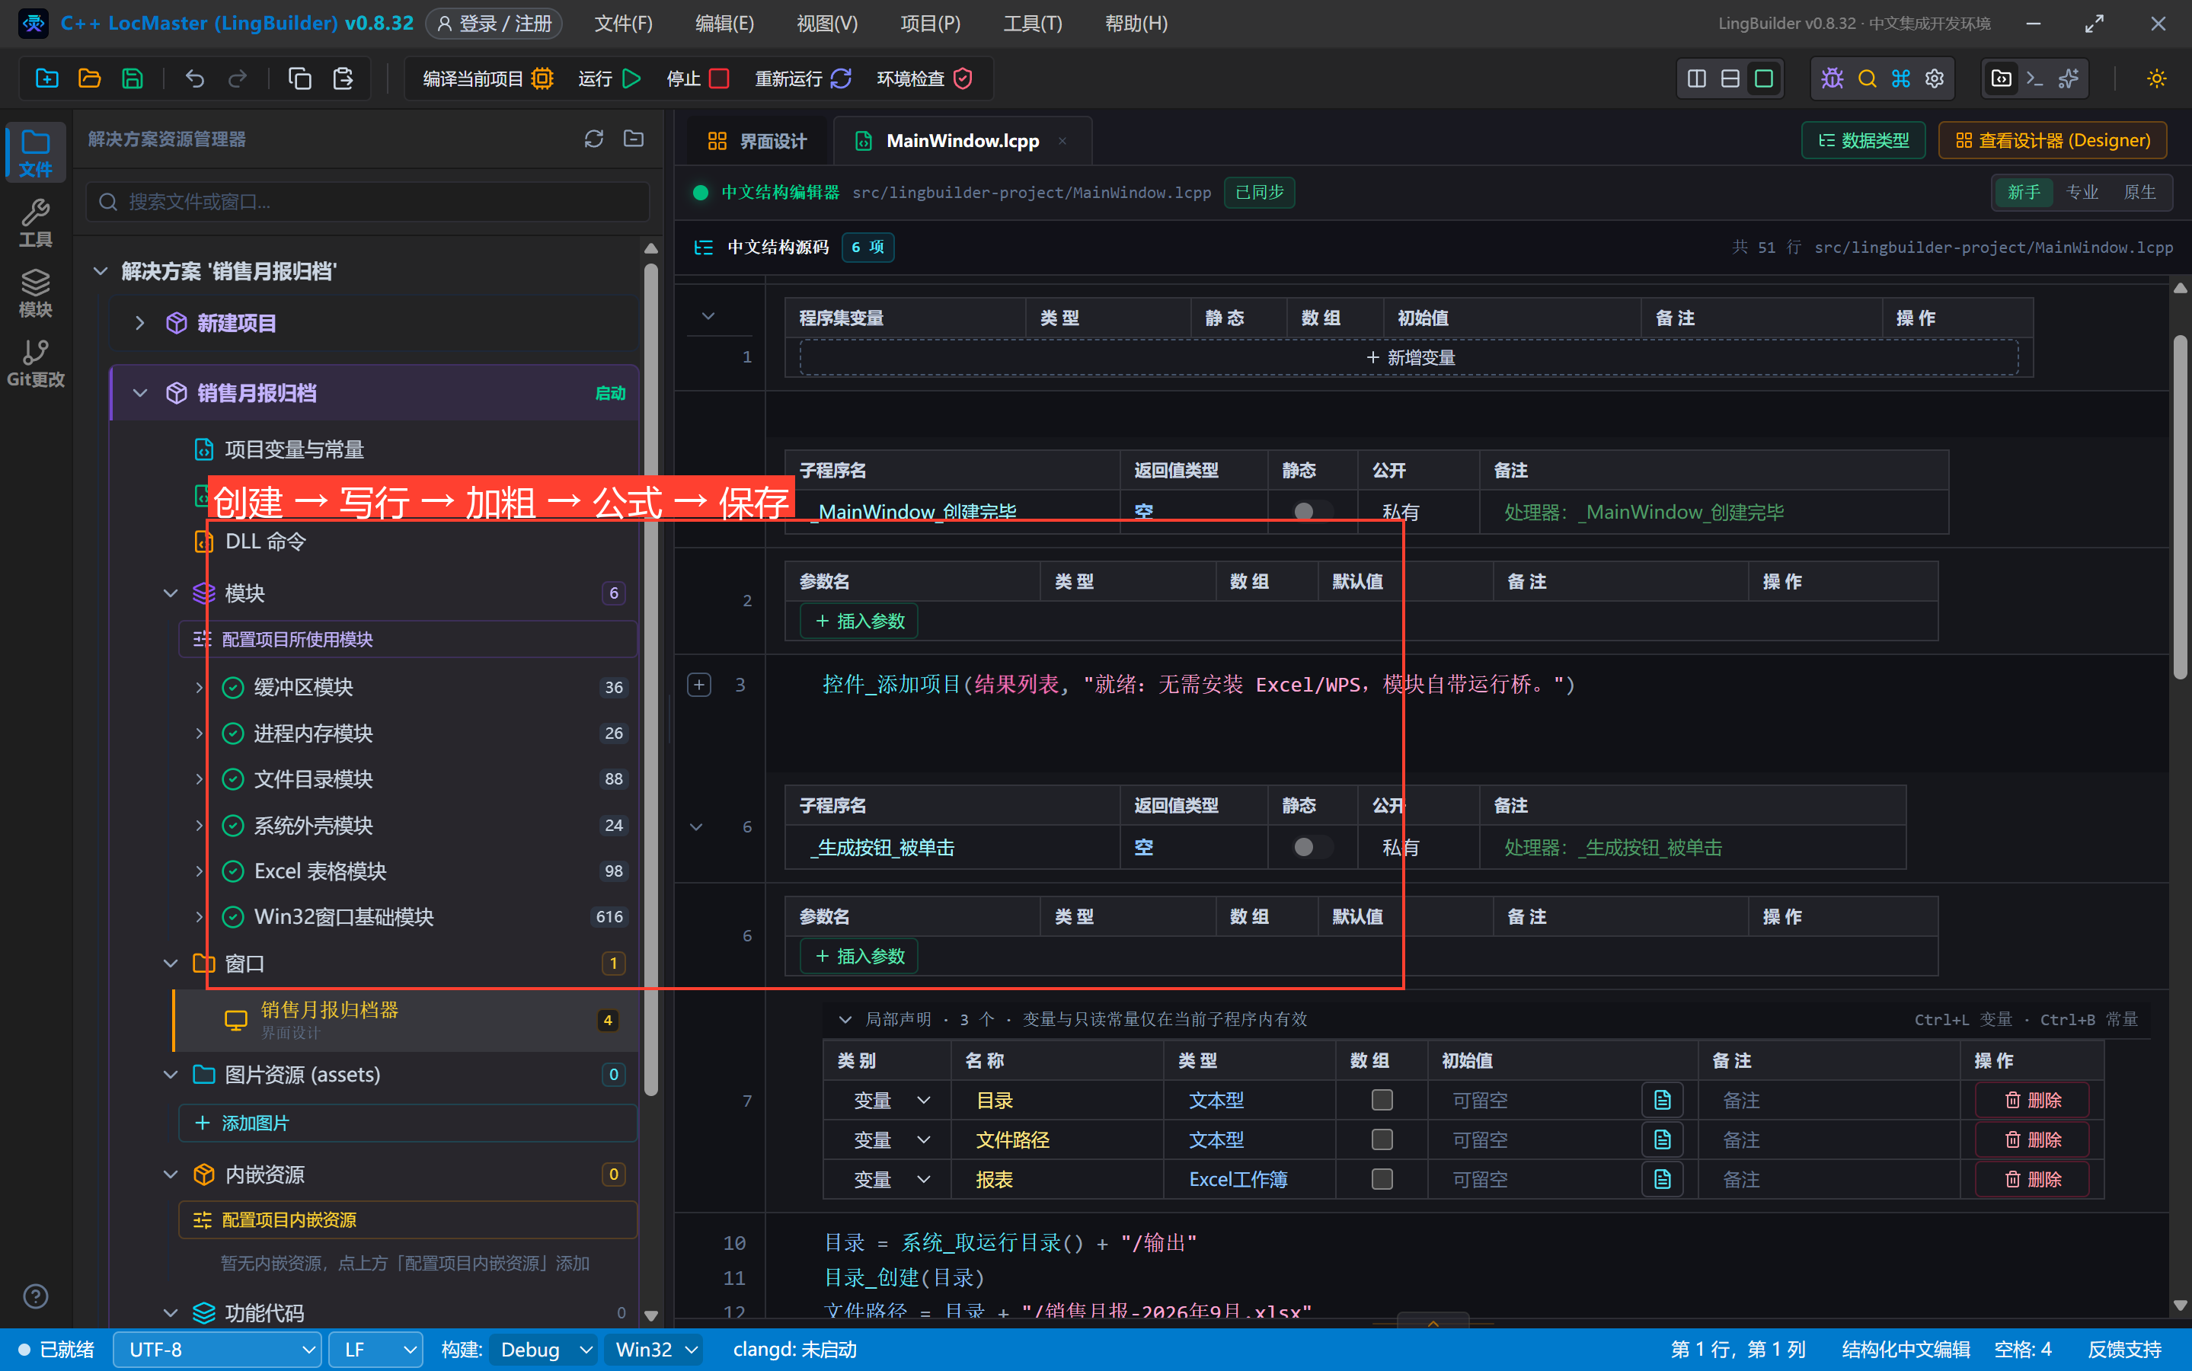Click the copy icon in toolbar
The width and height of the screenshot is (2192, 1371).
[299, 79]
